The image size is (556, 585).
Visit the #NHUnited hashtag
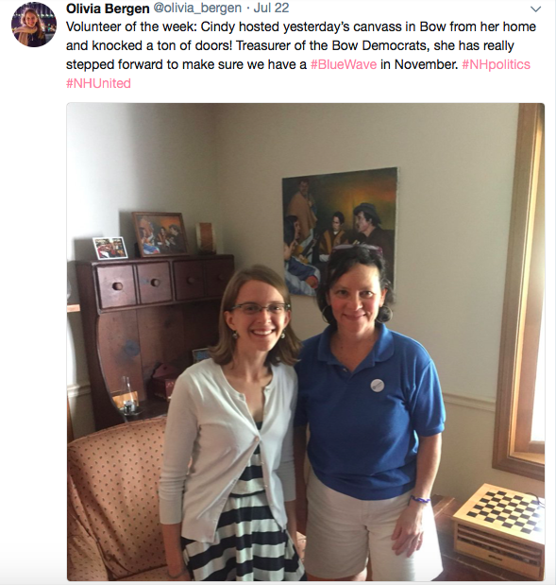click(98, 83)
